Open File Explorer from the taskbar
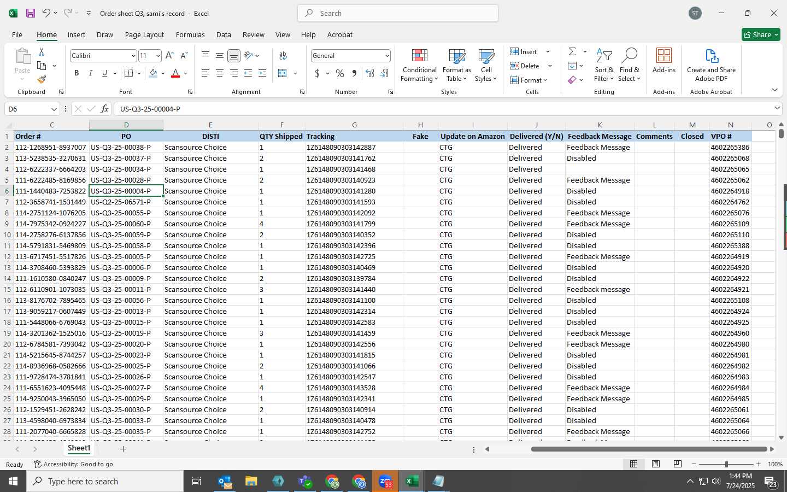The height and width of the screenshot is (492, 787). pyautogui.click(x=251, y=481)
